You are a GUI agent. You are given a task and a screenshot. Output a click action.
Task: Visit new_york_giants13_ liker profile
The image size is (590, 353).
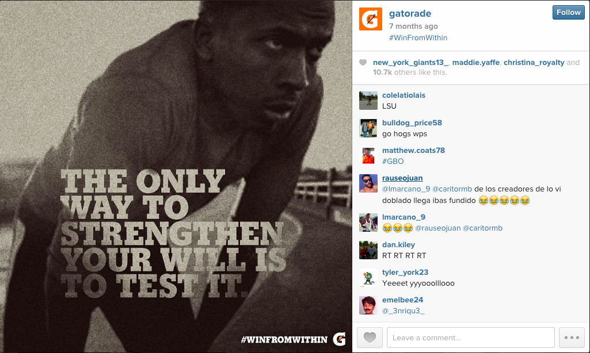pyautogui.click(x=410, y=63)
